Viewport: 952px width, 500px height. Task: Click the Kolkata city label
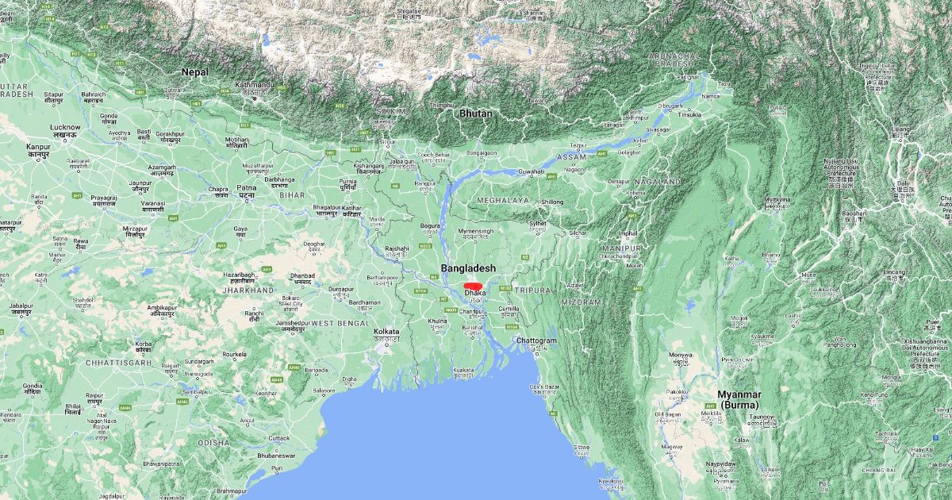coord(387,330)
